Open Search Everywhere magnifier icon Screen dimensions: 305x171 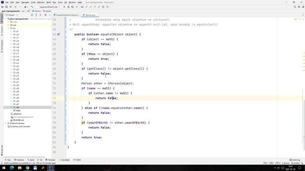click(295, 7)
